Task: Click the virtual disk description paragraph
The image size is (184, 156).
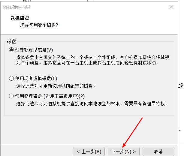Action: click(x=93, y=60)
